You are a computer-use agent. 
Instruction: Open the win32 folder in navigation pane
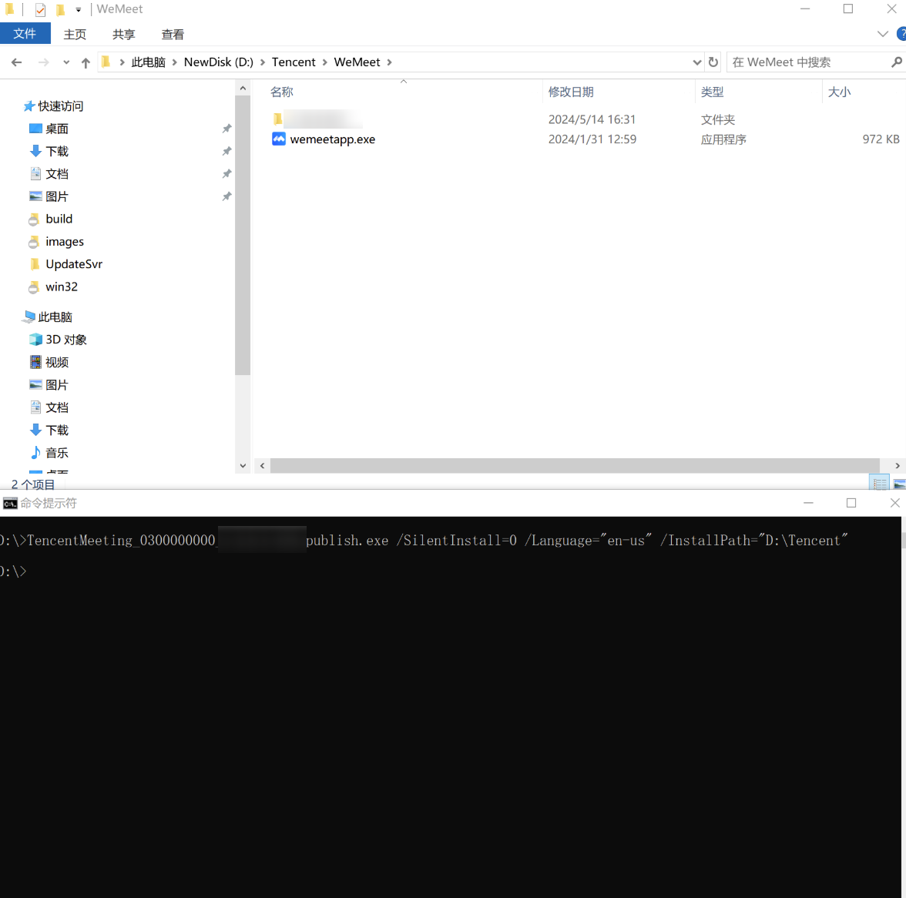click(x=62, y=286)
